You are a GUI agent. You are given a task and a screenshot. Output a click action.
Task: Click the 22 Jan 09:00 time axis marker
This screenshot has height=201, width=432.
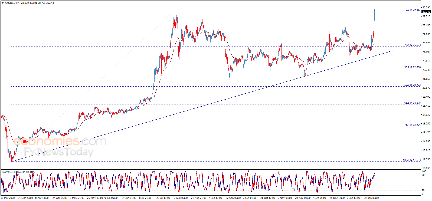[371, 198]
